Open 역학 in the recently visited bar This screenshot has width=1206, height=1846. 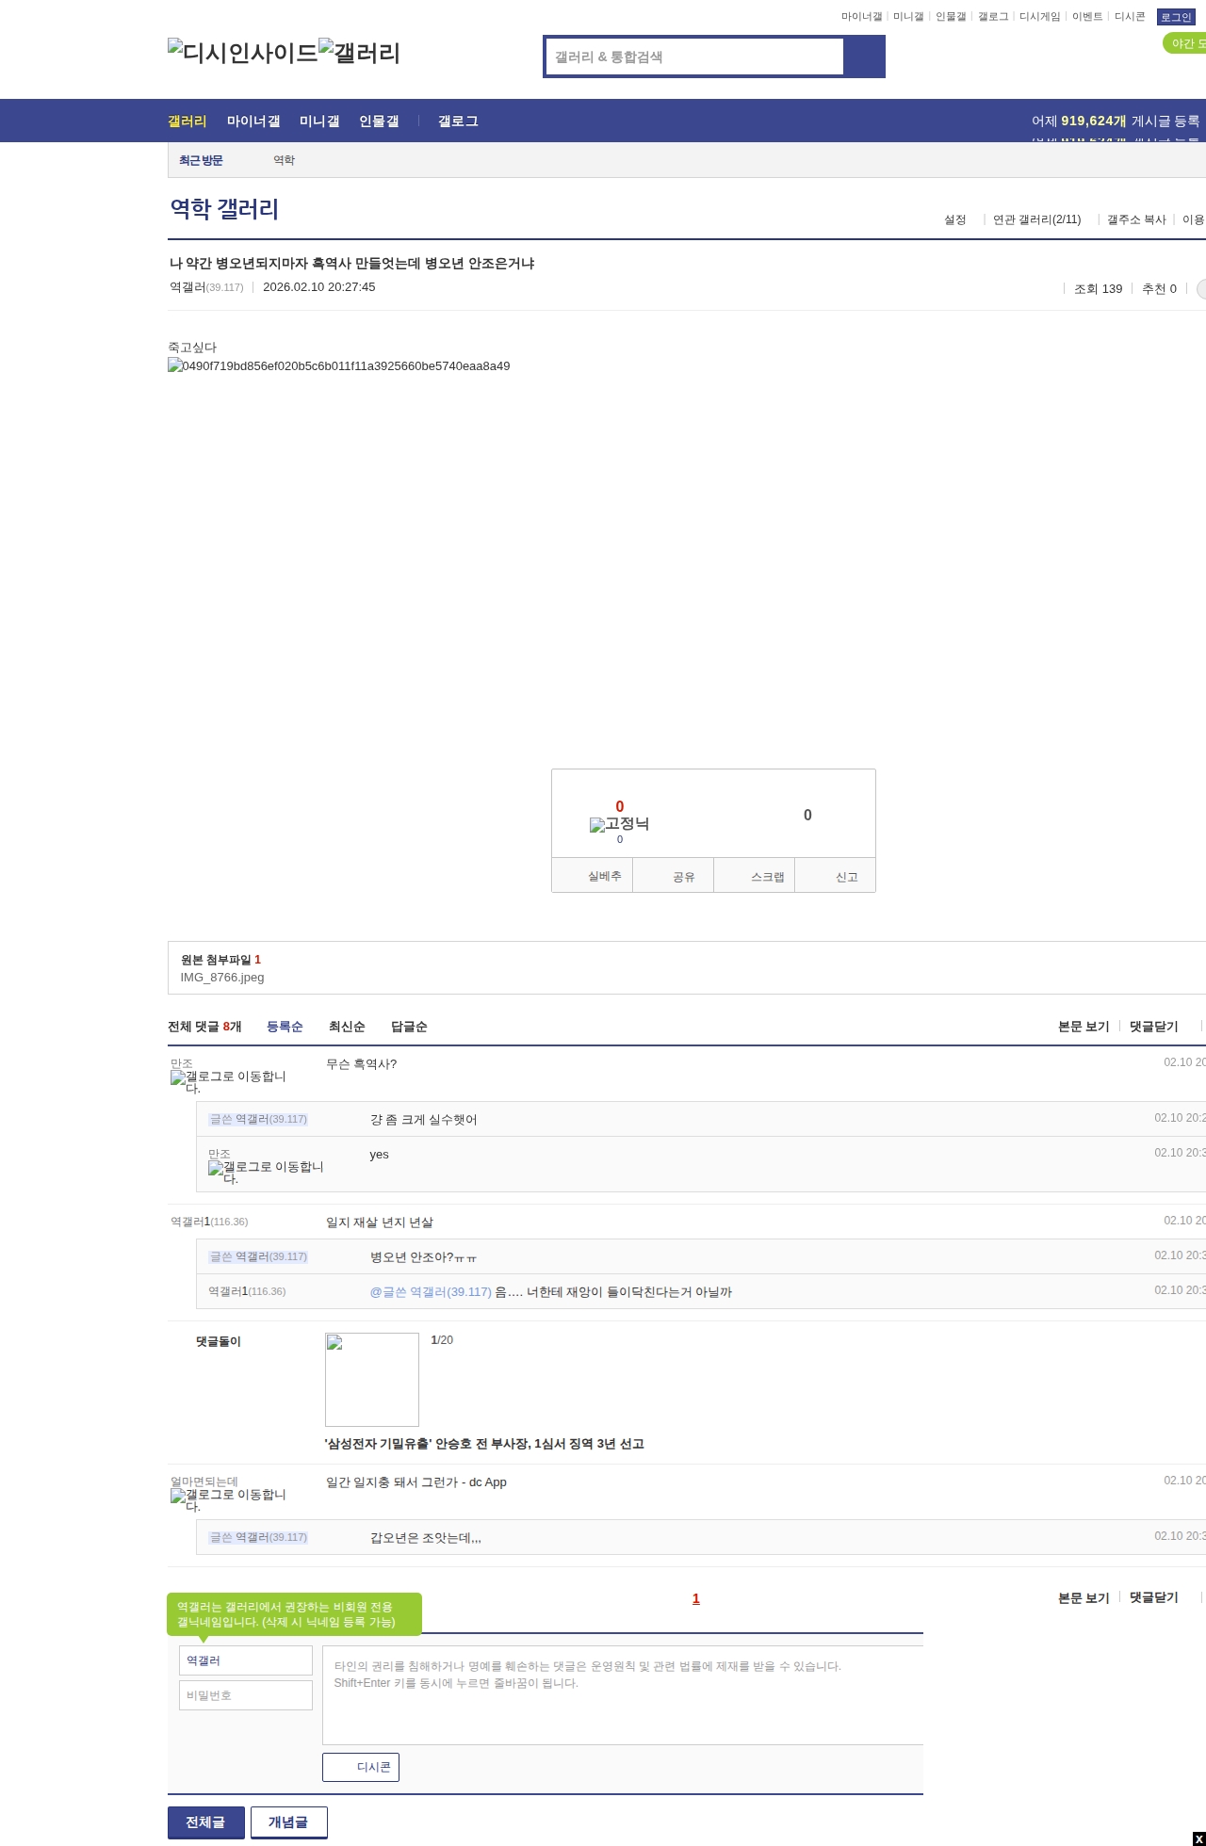point(285,160)
